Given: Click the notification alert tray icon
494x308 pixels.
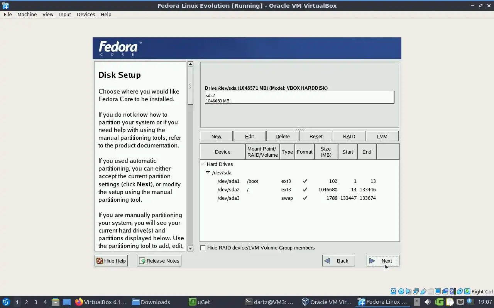Looking at the screenshot, I should click(470, 301).
